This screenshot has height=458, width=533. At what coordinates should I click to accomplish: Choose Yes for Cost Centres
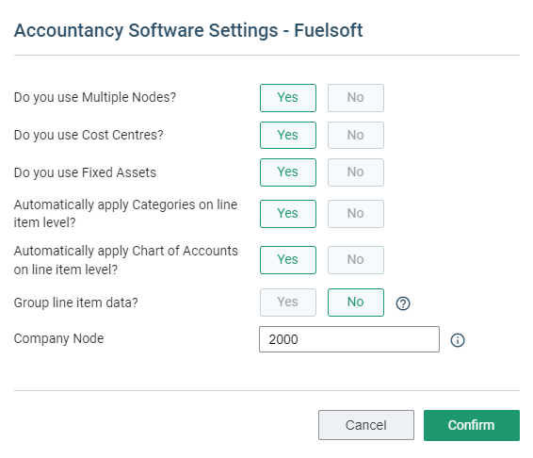(x=288, y=135)
